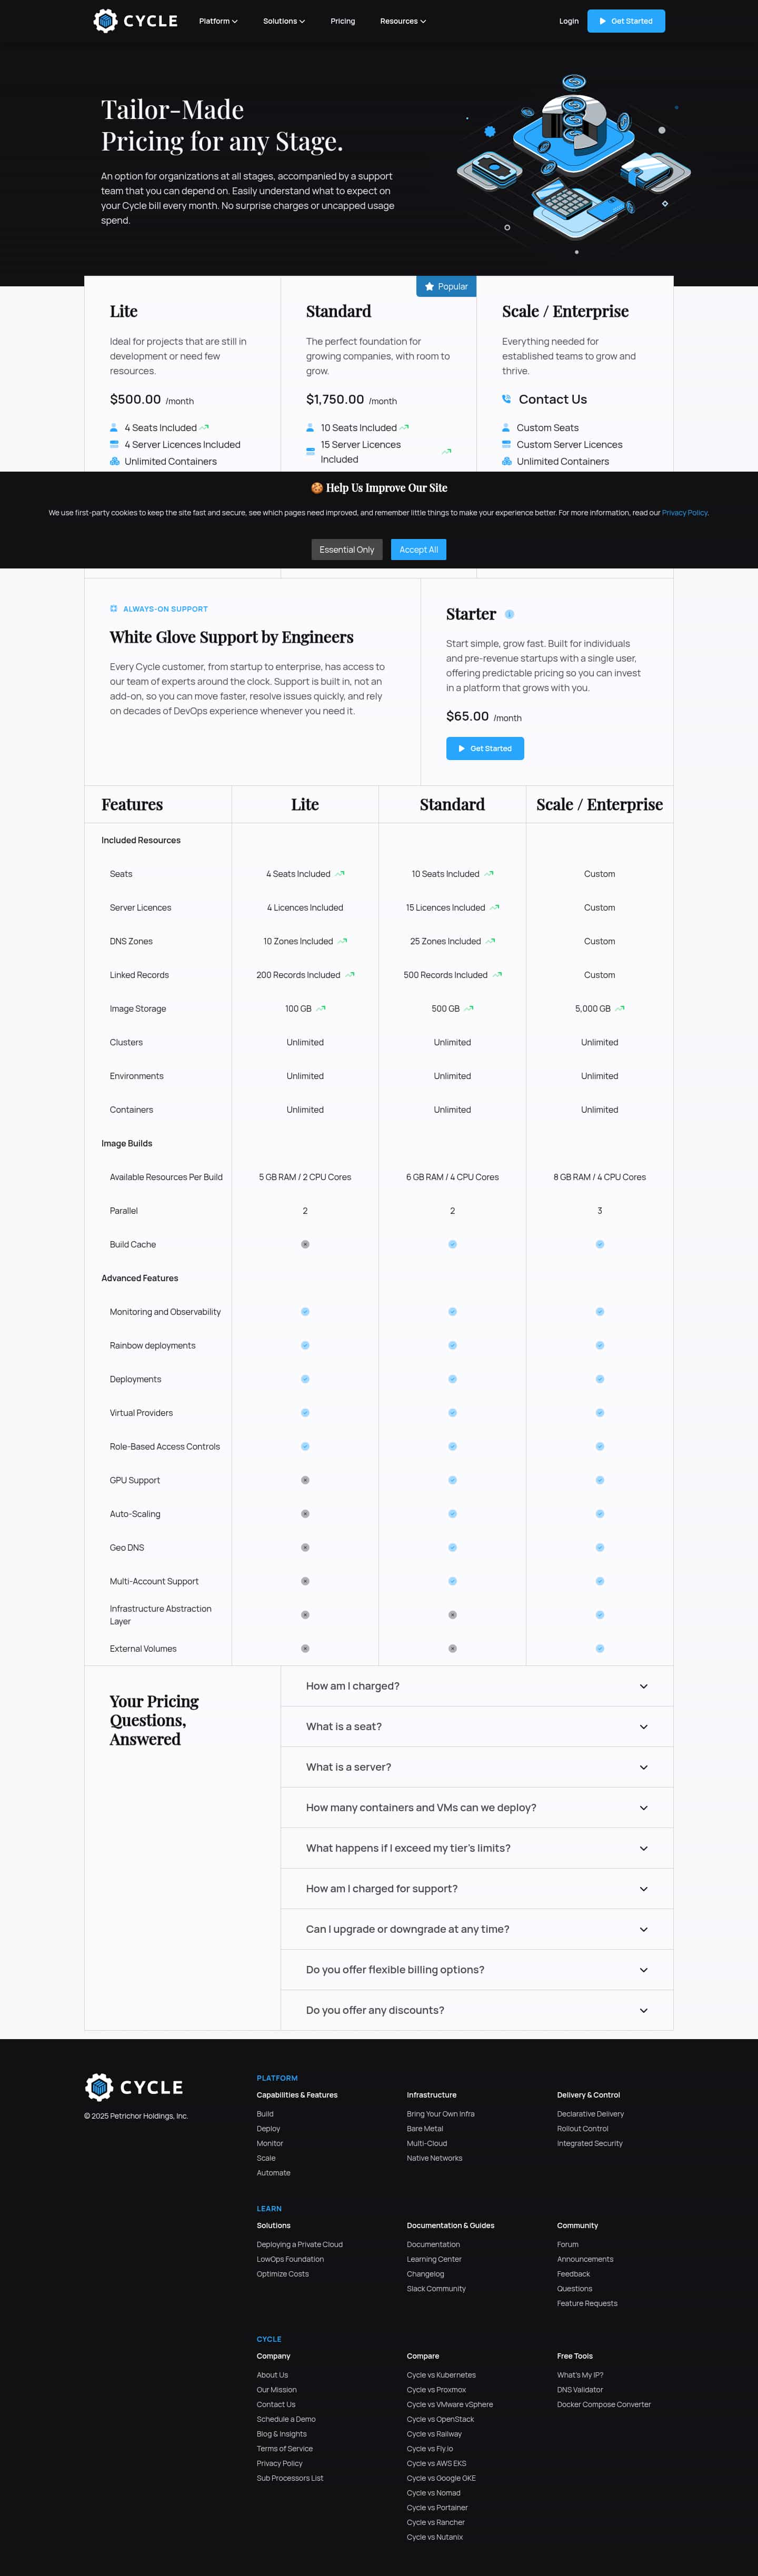758x2576 pixels.
Task: Expand 'What is a seat?' FAQ
Action: tap(476, 1727)
